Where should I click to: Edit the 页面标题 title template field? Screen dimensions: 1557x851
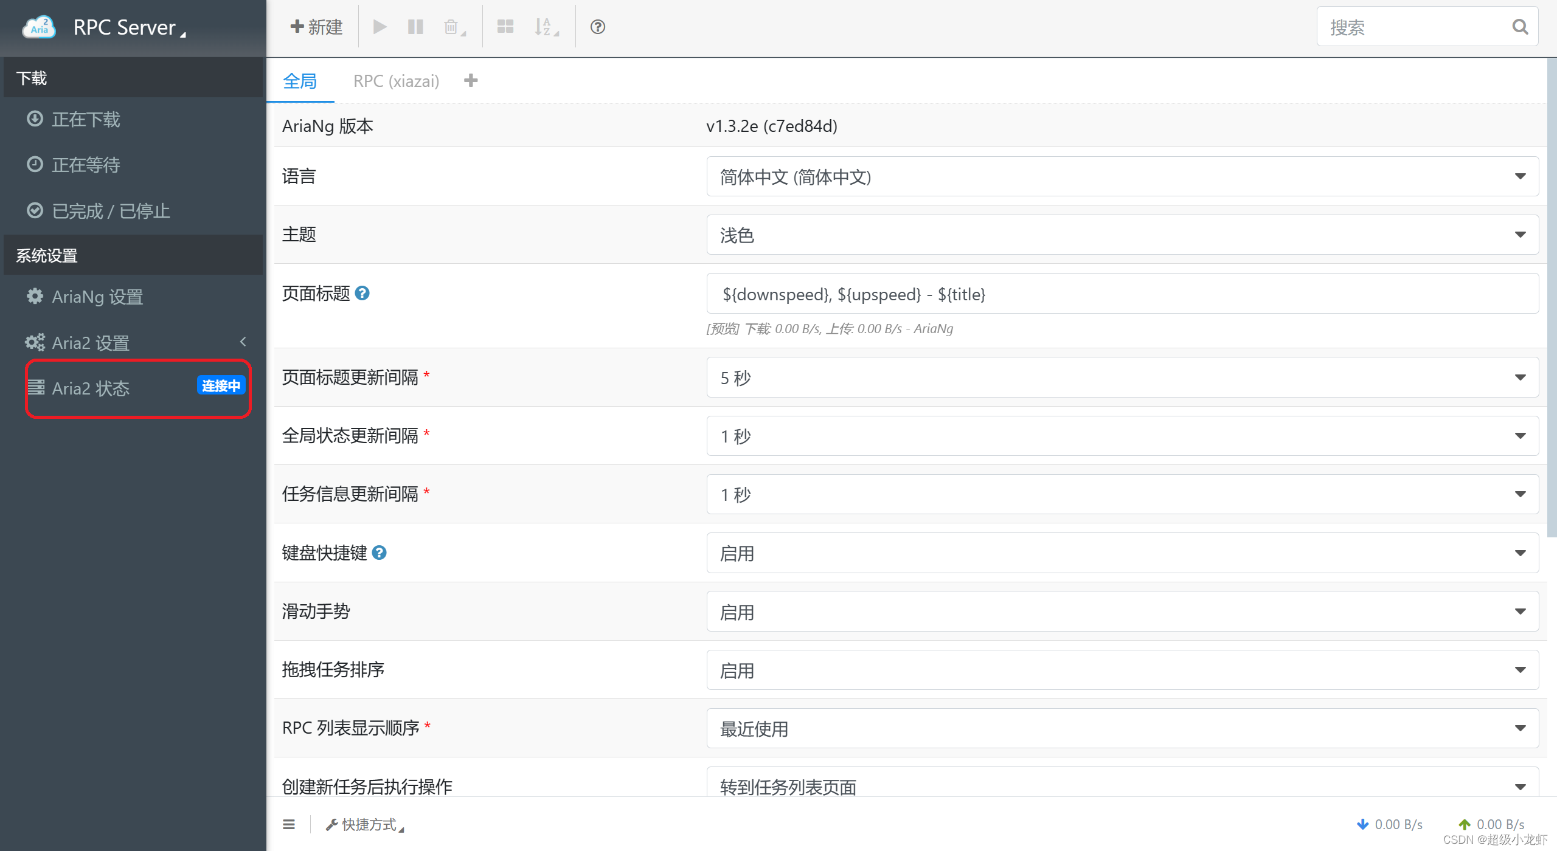(1123, 294)
